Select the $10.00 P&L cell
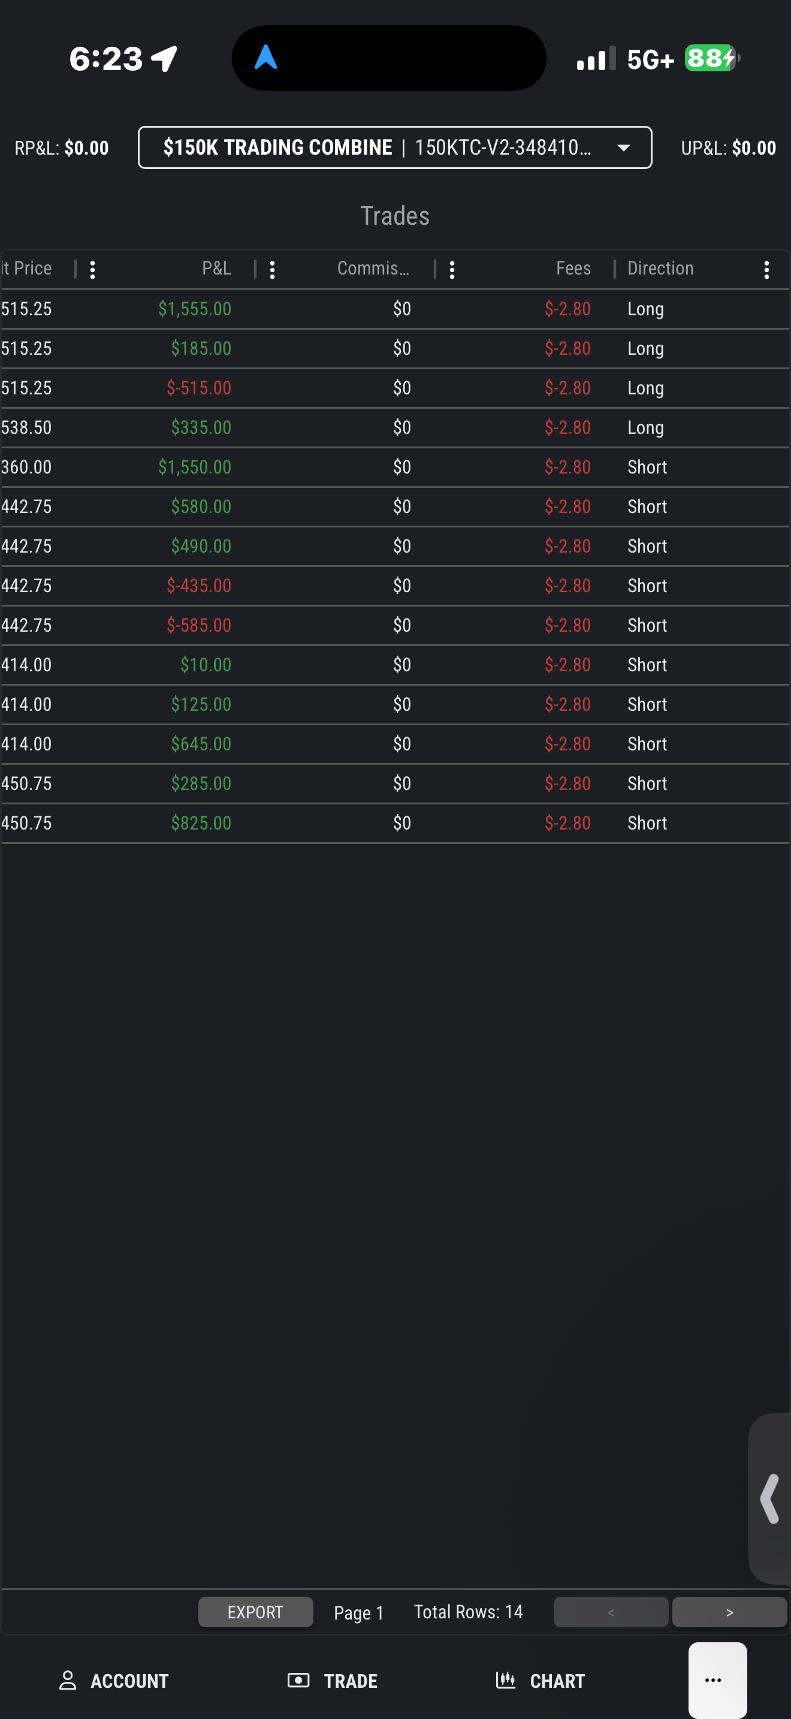 pos(206,665)
